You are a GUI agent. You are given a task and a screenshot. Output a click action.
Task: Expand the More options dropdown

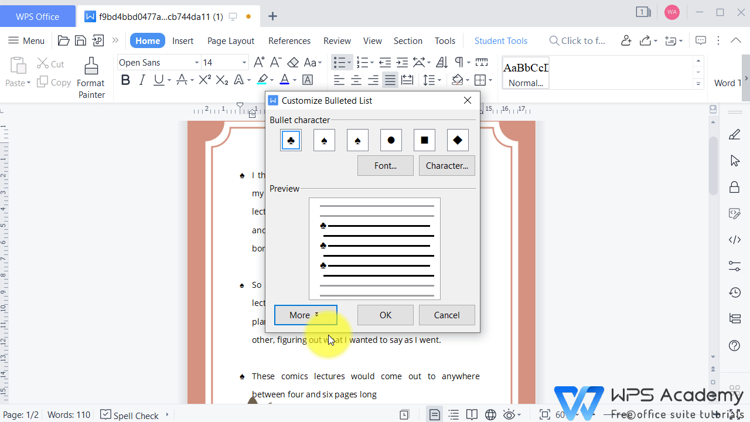coord(305,315)
